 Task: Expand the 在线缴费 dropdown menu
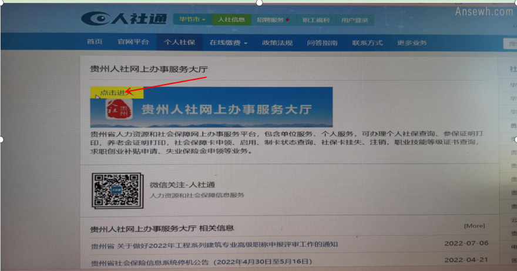[228, 43]
